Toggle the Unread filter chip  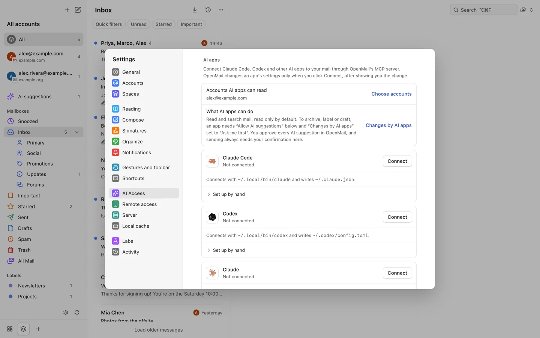pos(139,24)
